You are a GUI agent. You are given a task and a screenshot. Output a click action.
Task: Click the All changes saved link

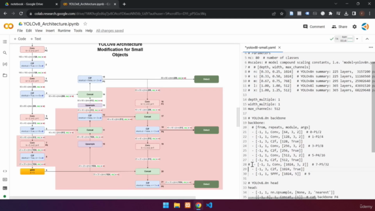[110, 30]
